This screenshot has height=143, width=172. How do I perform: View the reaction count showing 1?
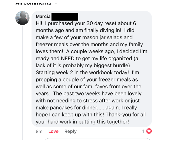(143, 131)
